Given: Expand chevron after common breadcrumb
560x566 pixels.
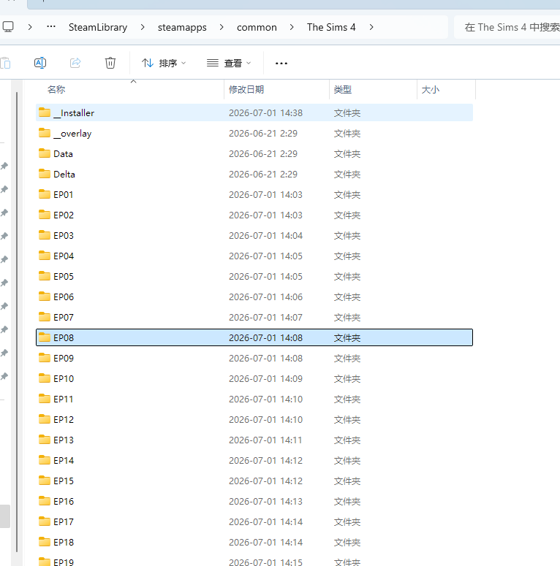Looking at the screenshot, I should 292,28.
